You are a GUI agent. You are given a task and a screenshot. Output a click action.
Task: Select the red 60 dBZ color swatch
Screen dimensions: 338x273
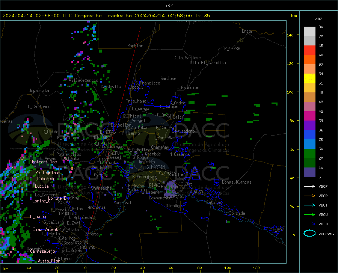309,50
